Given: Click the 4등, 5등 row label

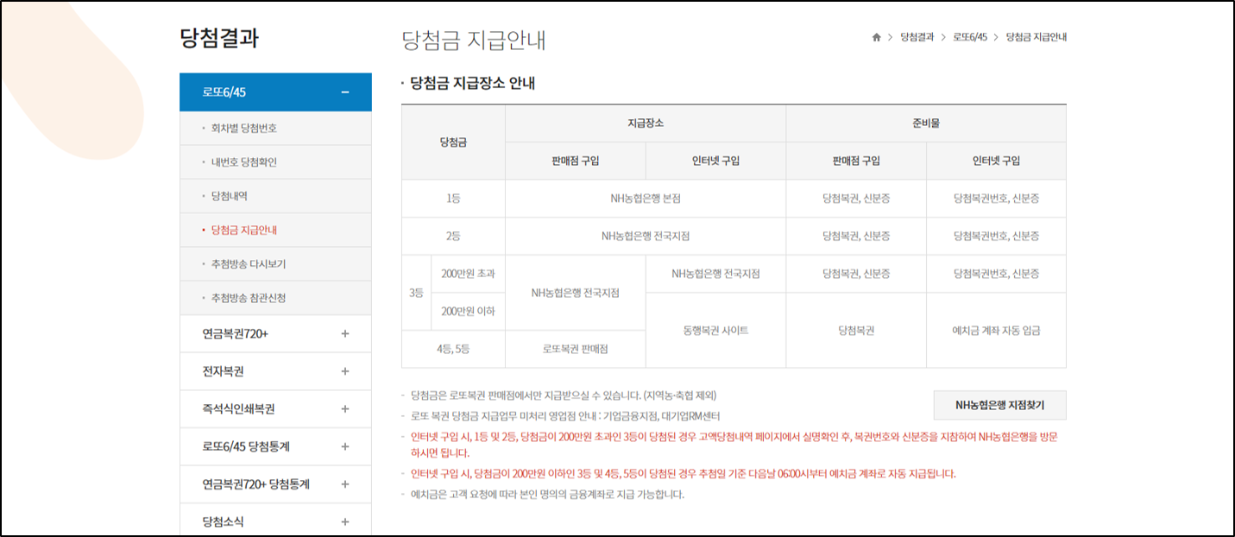Looking at the screenshot, I should (453, 349).
